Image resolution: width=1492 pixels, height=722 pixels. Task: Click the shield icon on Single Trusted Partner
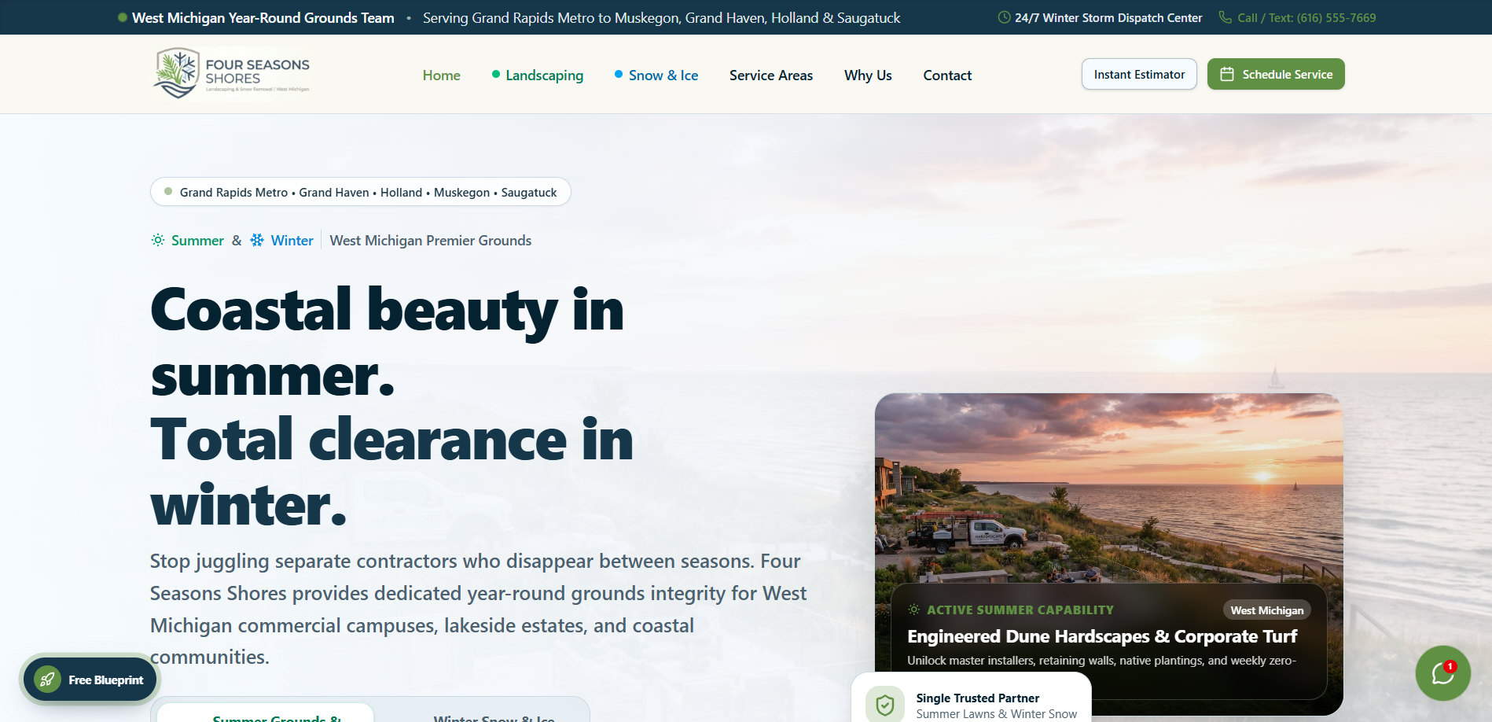(885, 705)
